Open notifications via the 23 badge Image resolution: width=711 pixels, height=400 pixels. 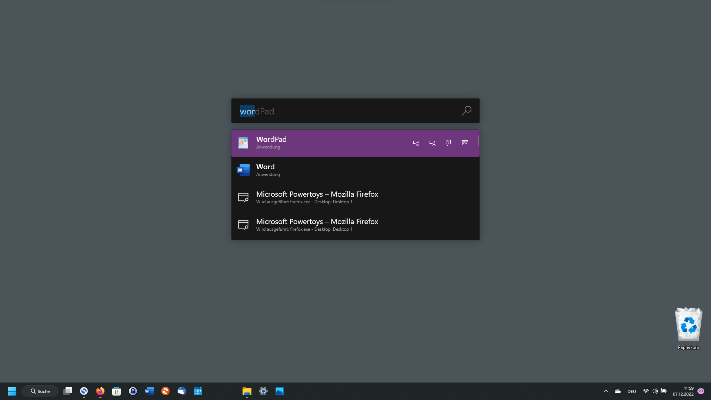coord(701,391)
